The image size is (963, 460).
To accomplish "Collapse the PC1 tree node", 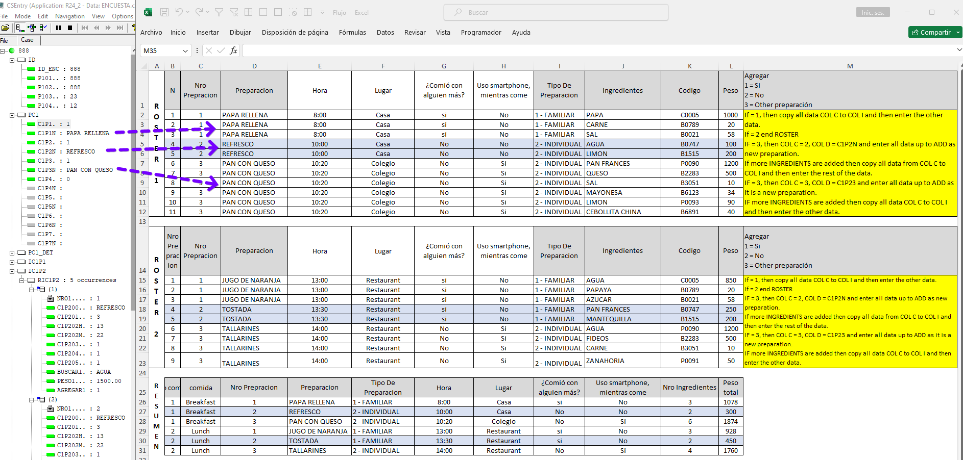I will pos(12,115).
